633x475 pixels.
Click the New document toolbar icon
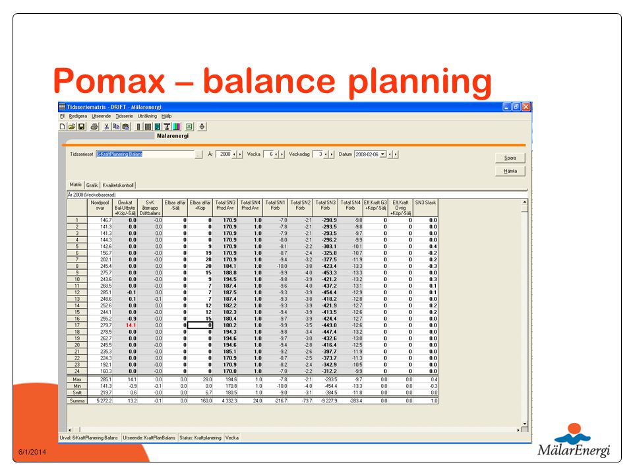point(62,127)
